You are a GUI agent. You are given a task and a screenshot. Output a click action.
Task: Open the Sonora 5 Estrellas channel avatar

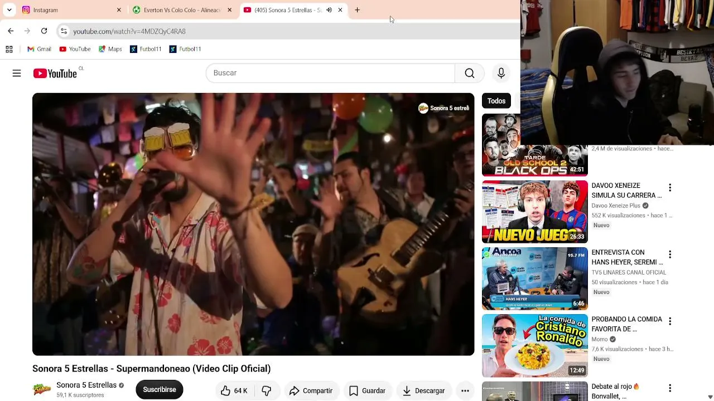(42, 389)
